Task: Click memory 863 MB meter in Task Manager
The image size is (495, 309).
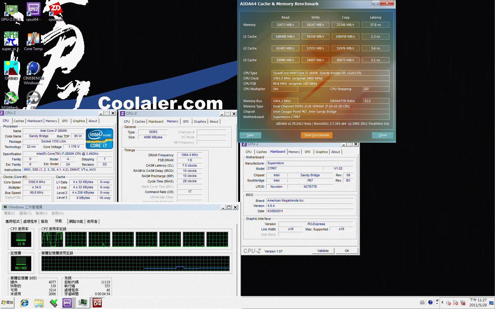Action: pyautogui.click(x=21, y=263)
